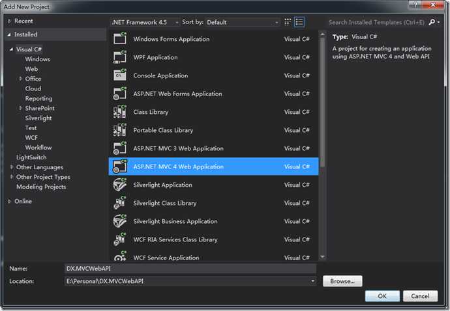Click the Class Library template icon
Viewport: 450px width, 311px height.
point(120,112)
